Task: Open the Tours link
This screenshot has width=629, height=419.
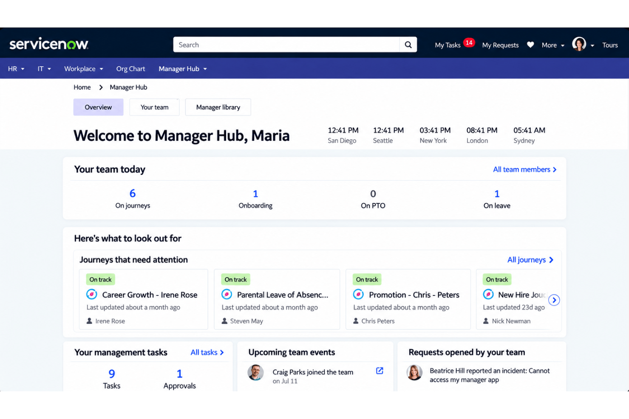Action: [610, 45]
